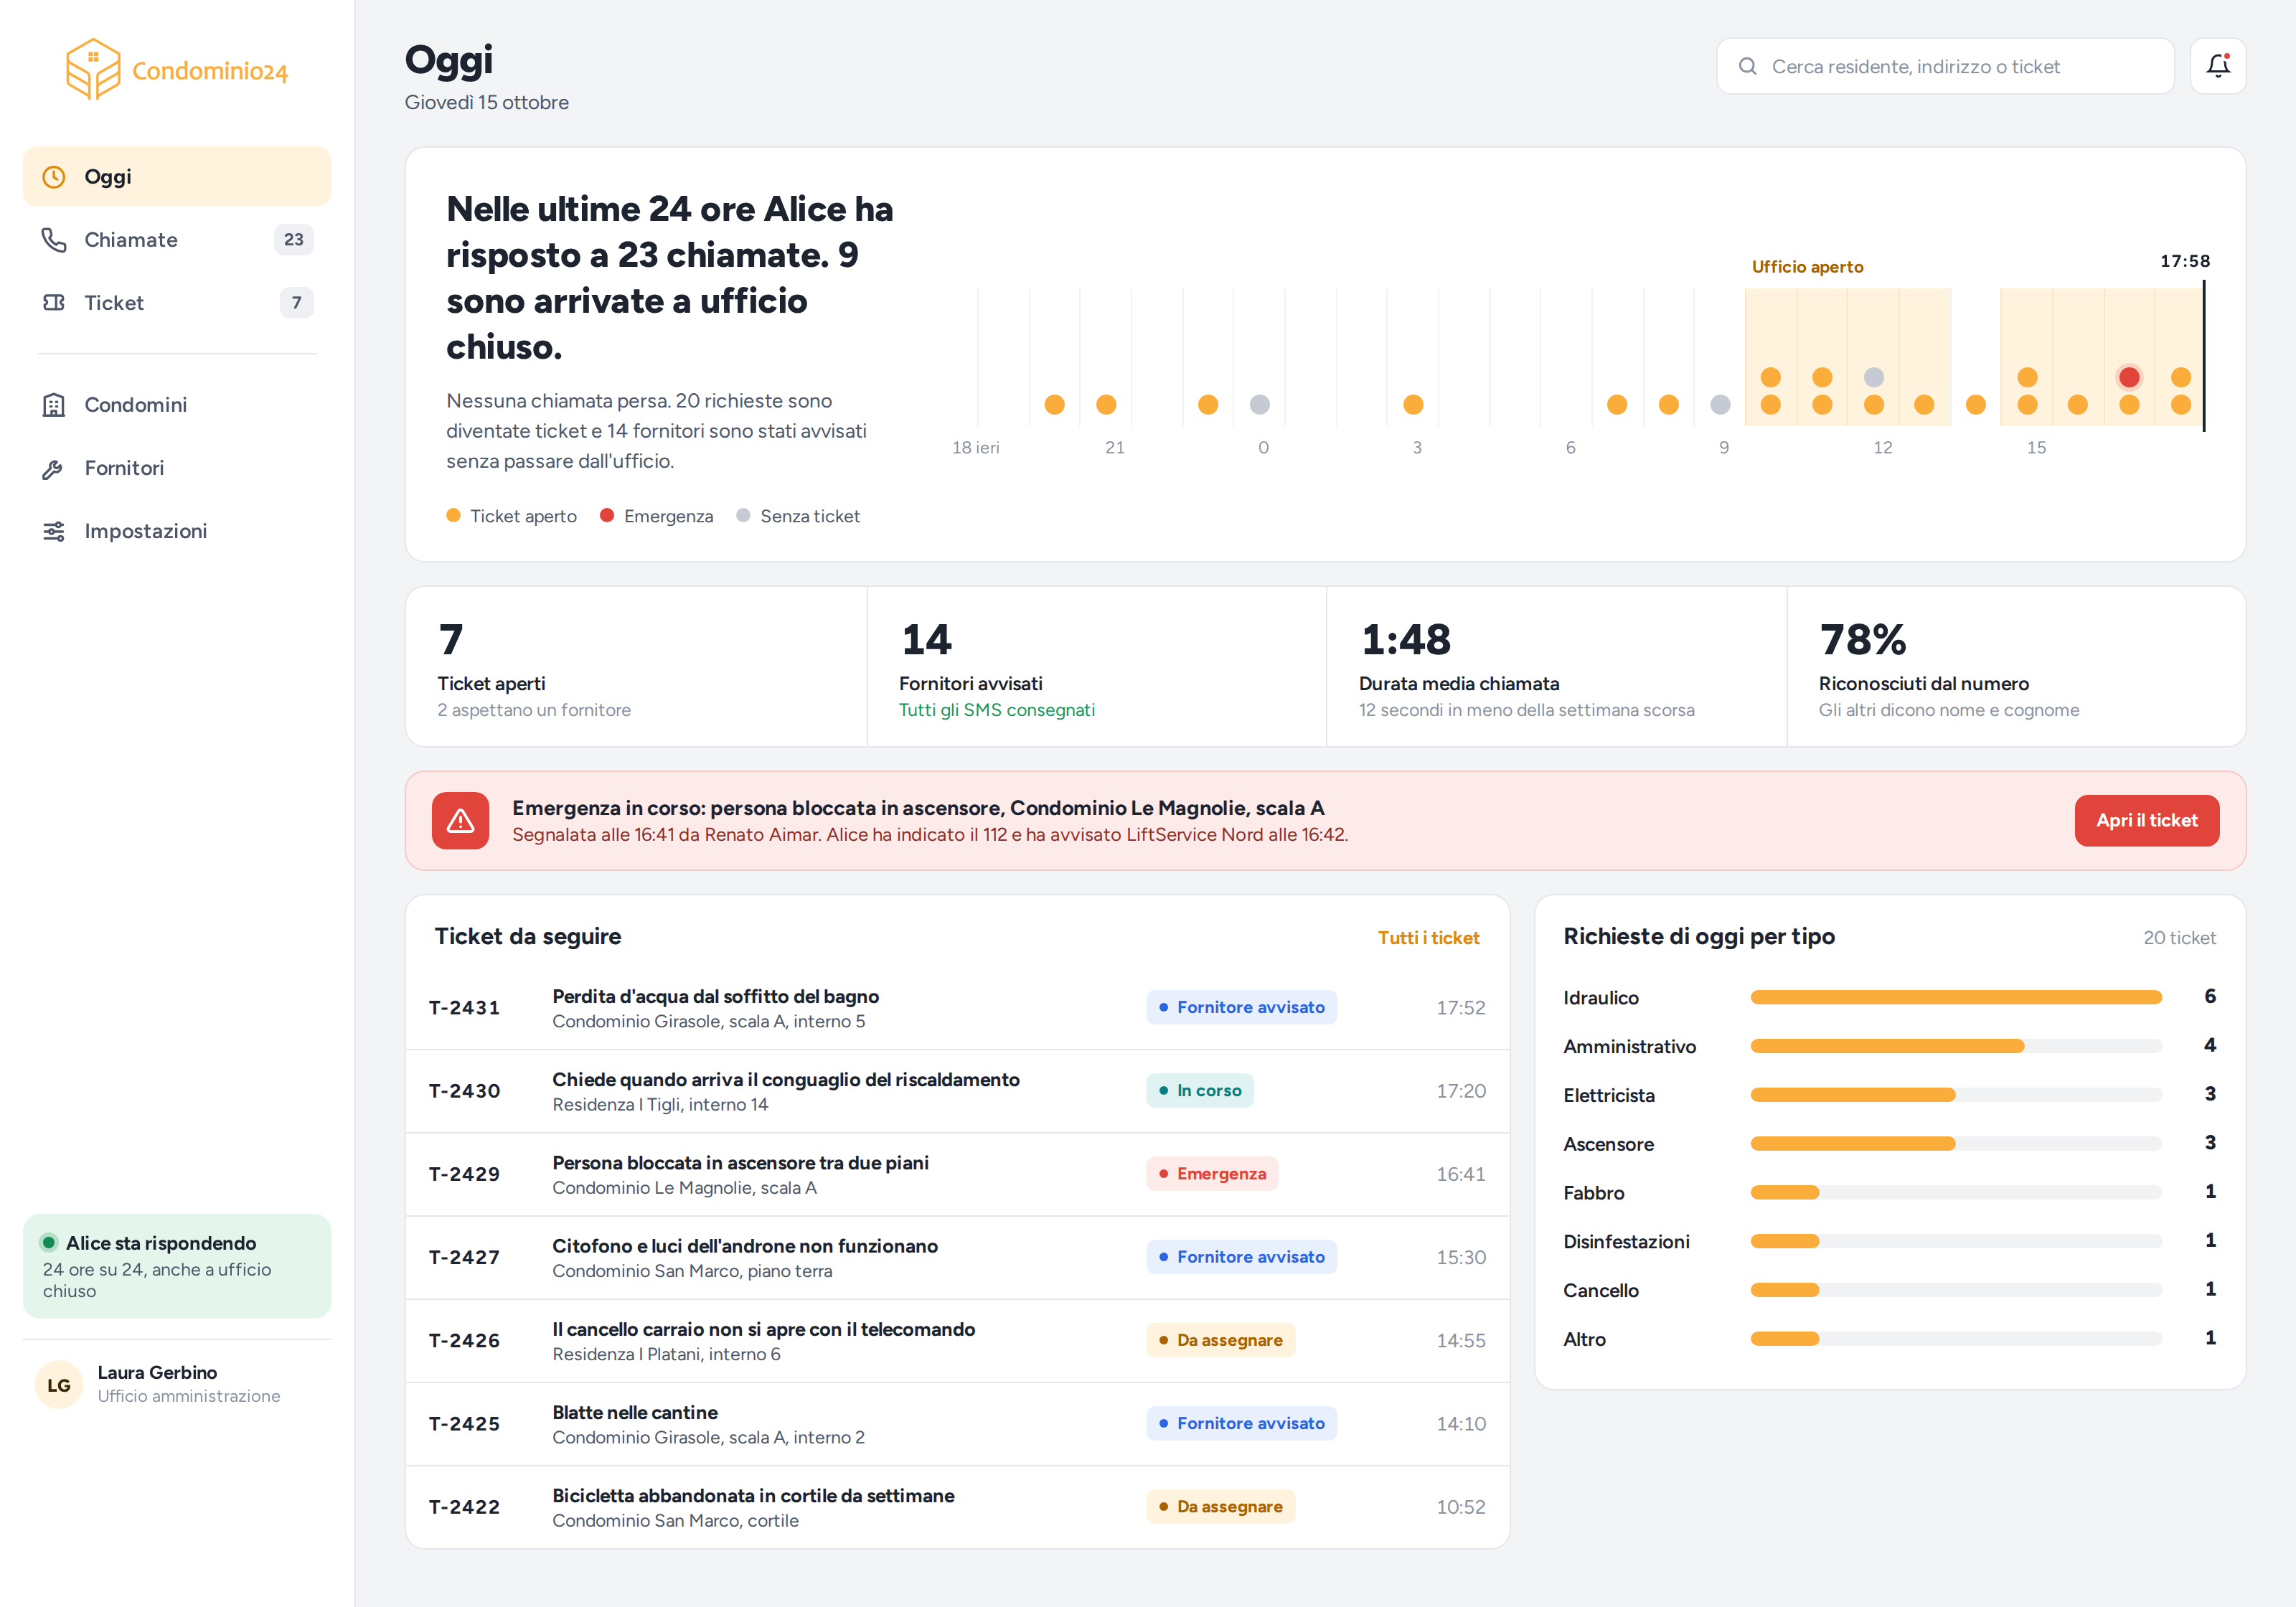Open ticket T-2427 citofono row
The image size is (2296, 1607).
point(957,1257)
